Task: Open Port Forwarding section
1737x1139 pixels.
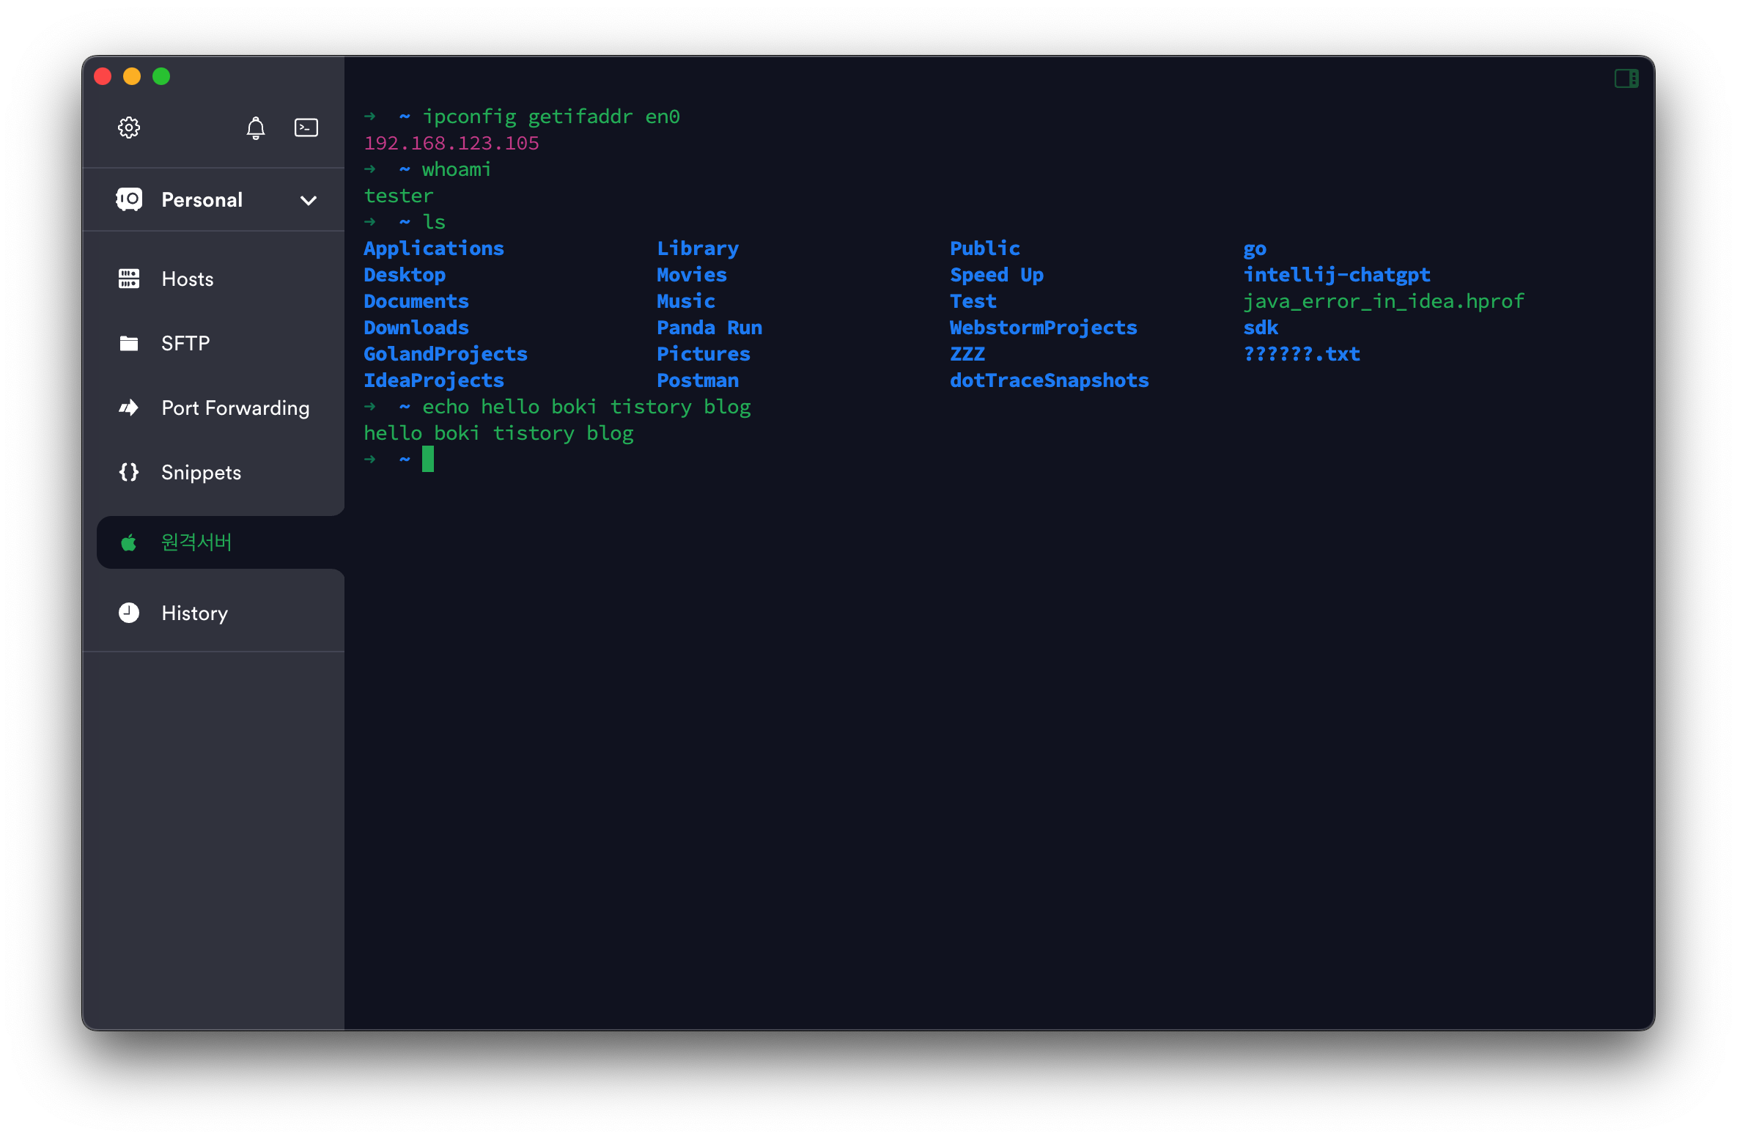Action: tap(235, 408)
